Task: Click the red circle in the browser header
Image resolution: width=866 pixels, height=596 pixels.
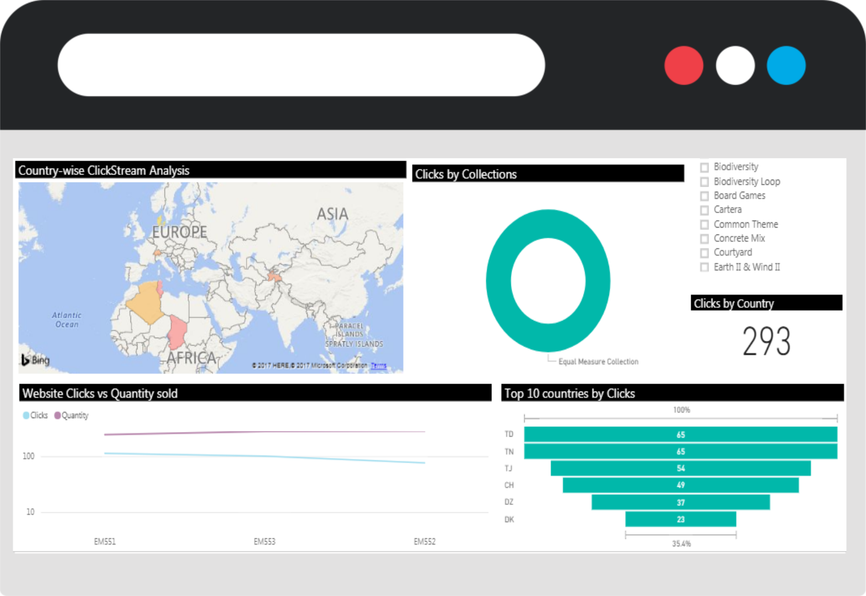Action: click(684, 65)
